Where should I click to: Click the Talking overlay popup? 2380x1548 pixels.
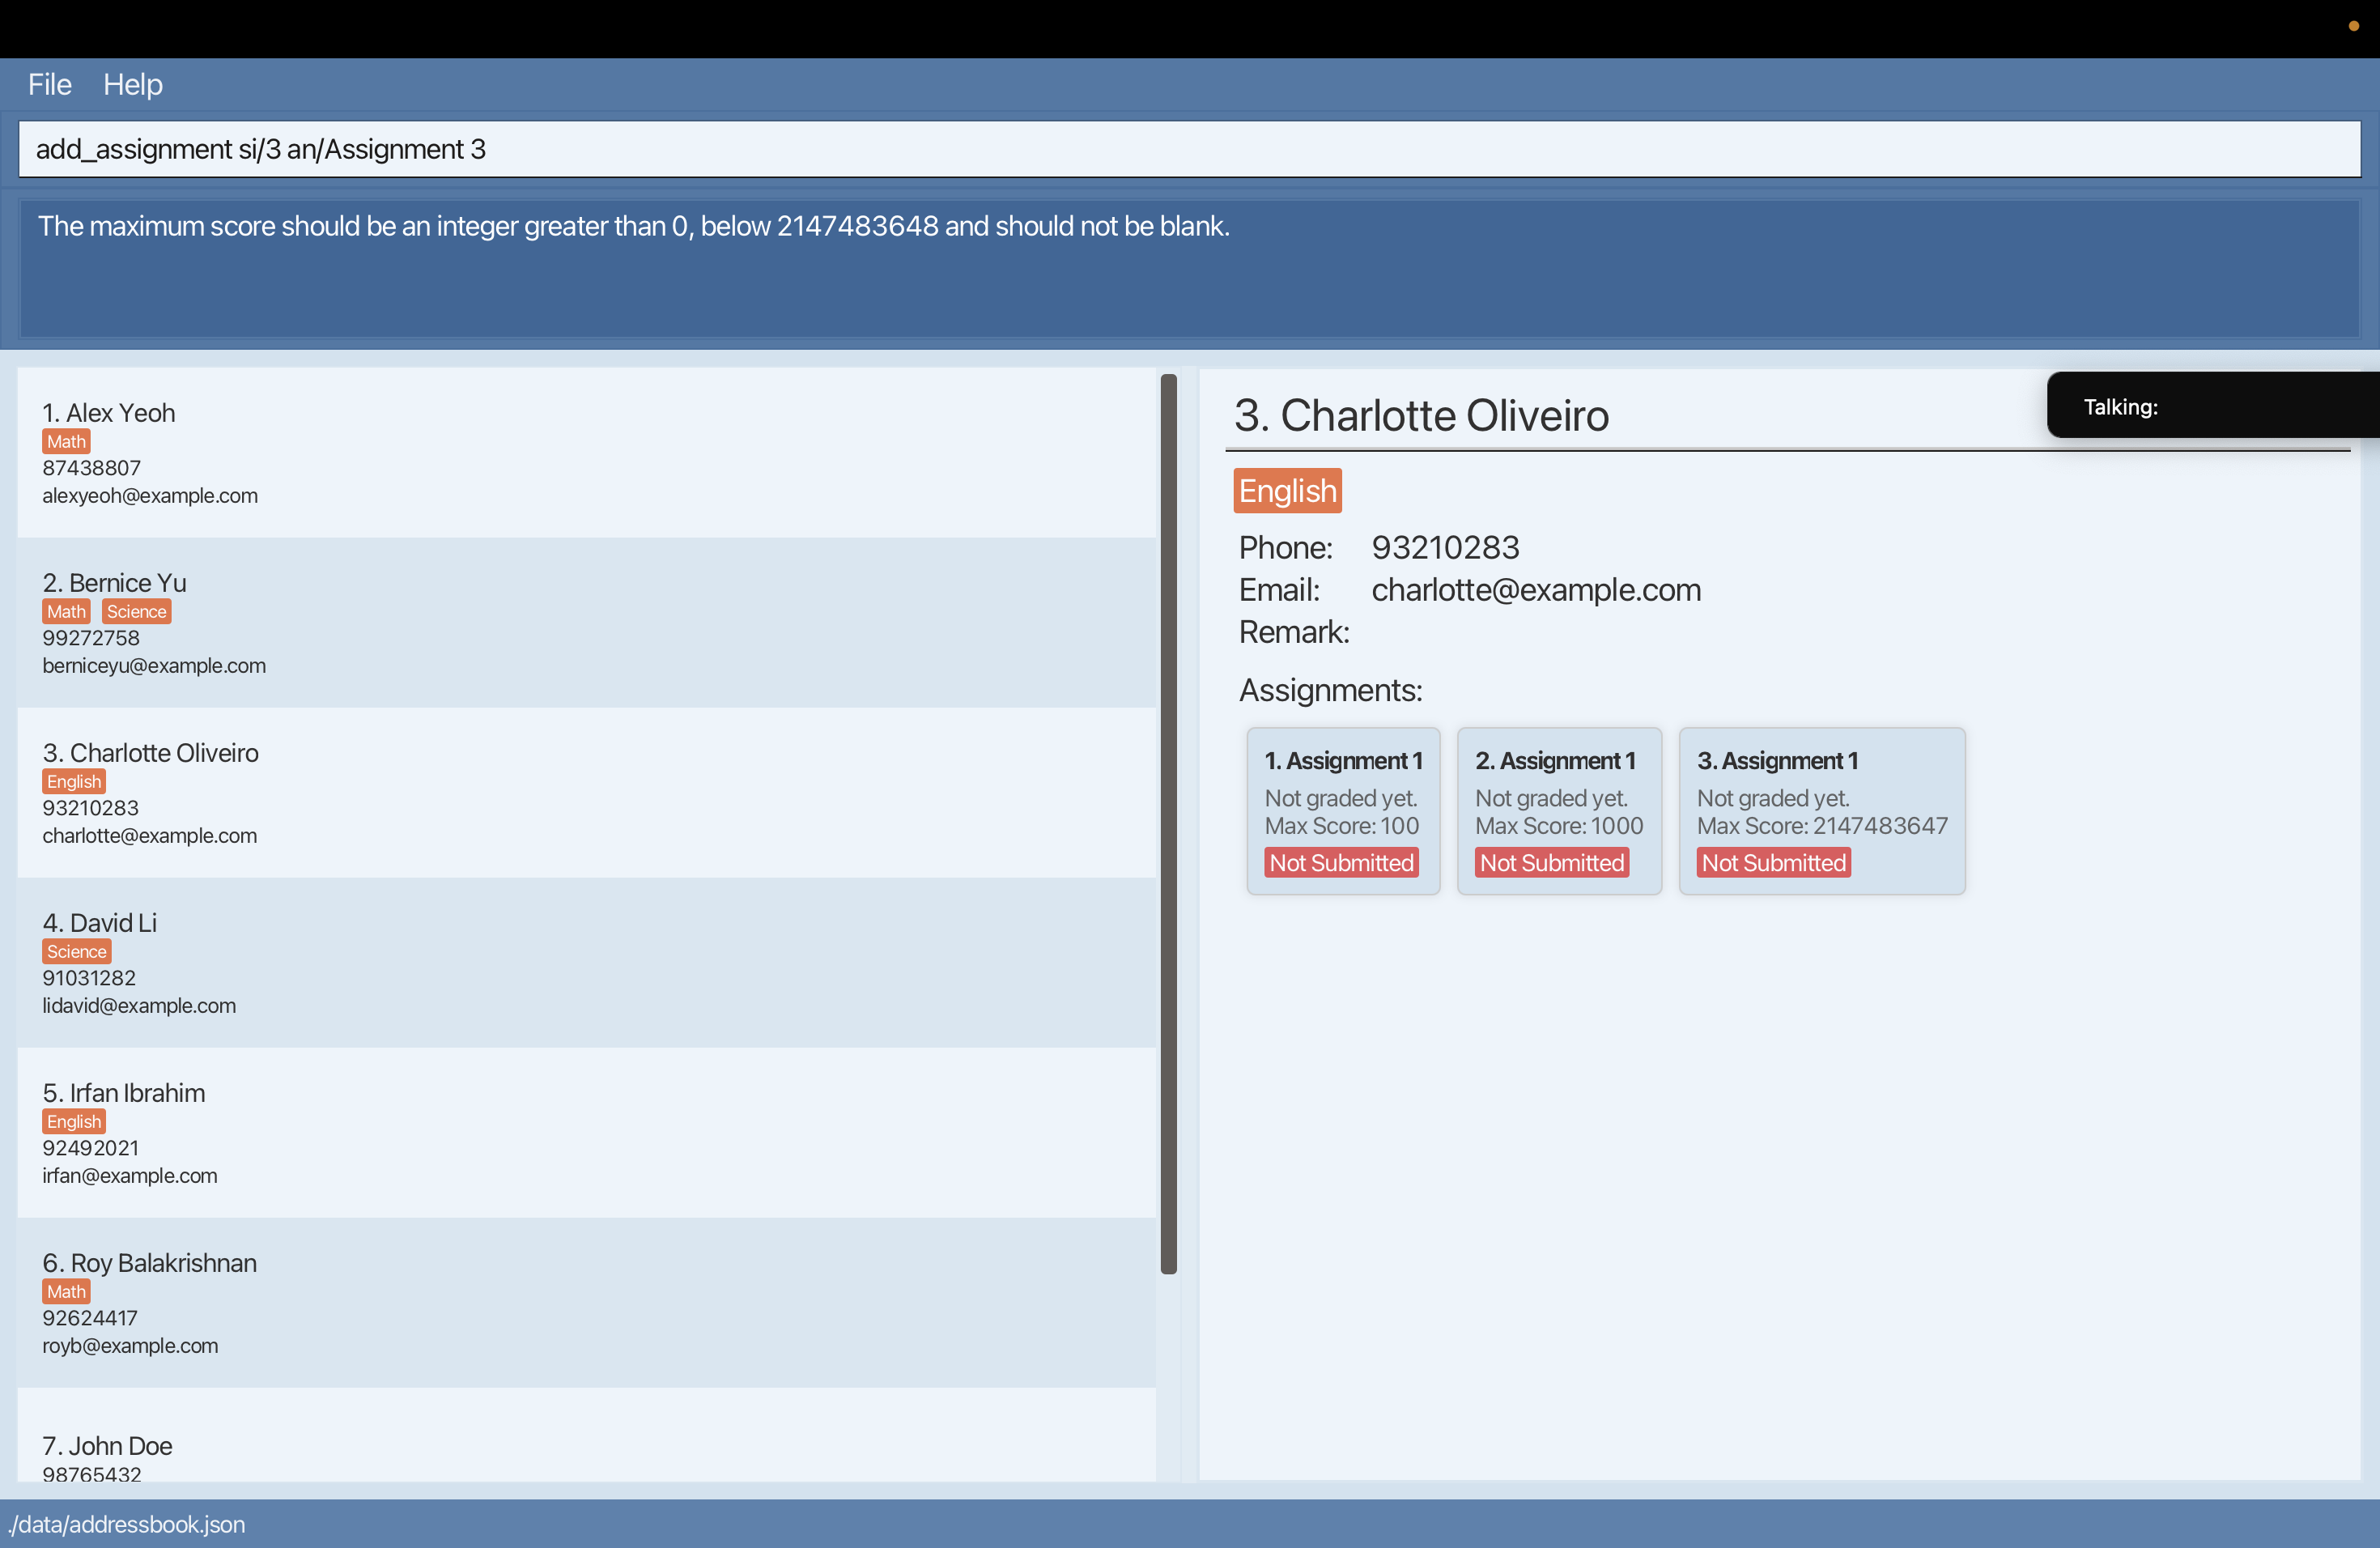[2210, 406]
